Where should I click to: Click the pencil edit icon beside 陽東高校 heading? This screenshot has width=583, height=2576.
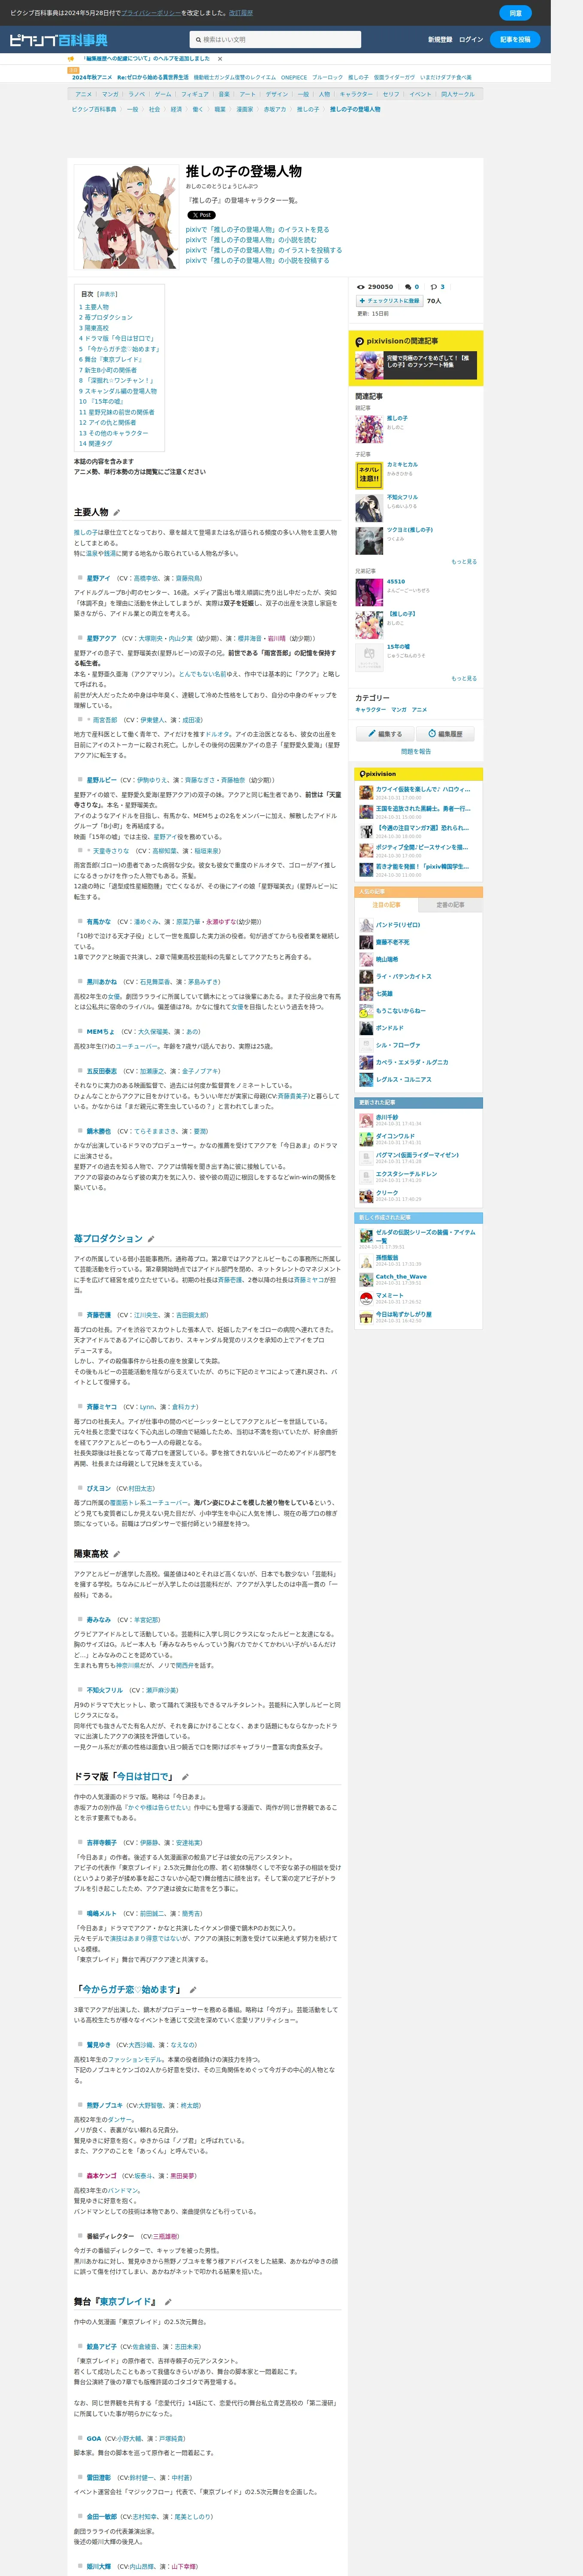pyautogui.click(x=117, y=1554)
